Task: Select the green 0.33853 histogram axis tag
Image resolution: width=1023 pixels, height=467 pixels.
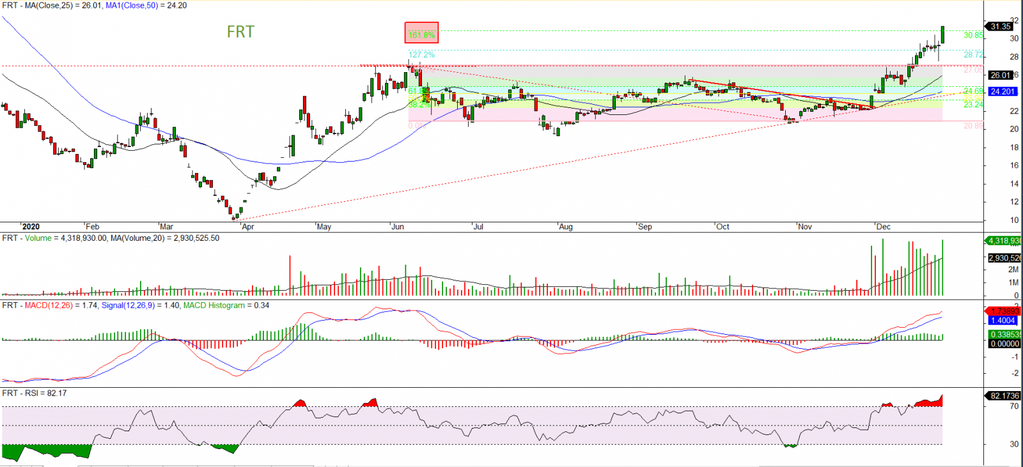Action: (1004, 335)
